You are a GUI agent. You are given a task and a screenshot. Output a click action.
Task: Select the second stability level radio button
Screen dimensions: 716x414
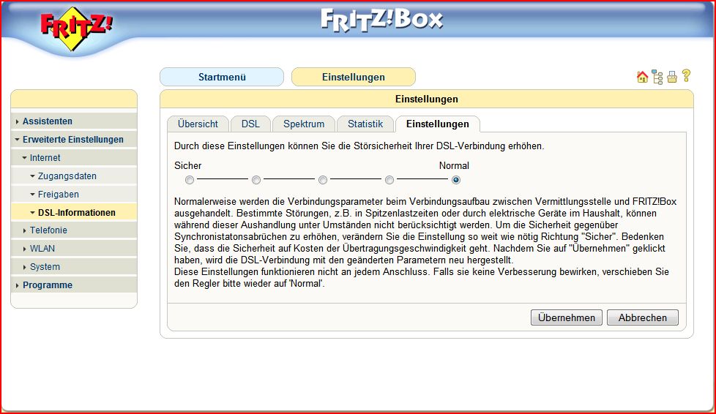[256, 180]
